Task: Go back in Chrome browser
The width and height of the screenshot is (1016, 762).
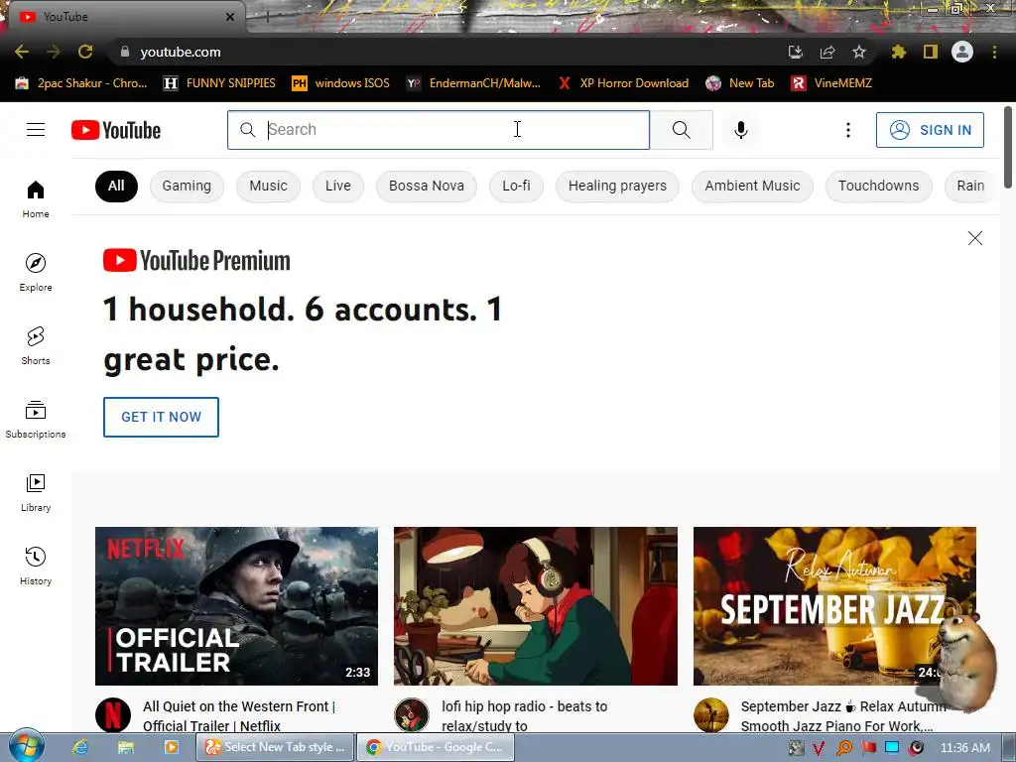Action: pyautogui.click(x=22, y=52)
